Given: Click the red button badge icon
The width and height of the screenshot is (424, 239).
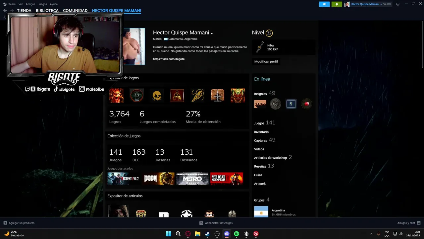Looking at the screenshot, I should tap(306, 104).
